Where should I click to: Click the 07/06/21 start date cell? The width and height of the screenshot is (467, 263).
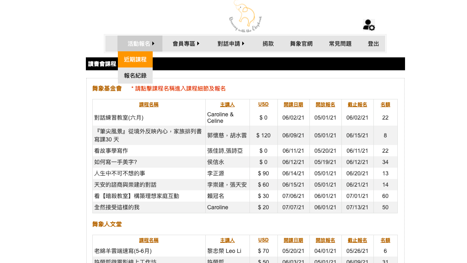coord(293,196)
